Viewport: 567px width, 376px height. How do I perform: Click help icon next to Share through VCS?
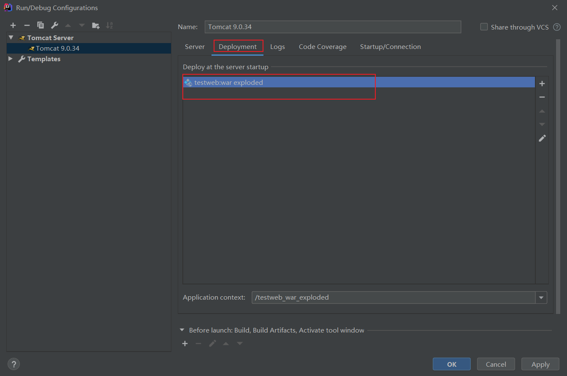pos(557,27)
